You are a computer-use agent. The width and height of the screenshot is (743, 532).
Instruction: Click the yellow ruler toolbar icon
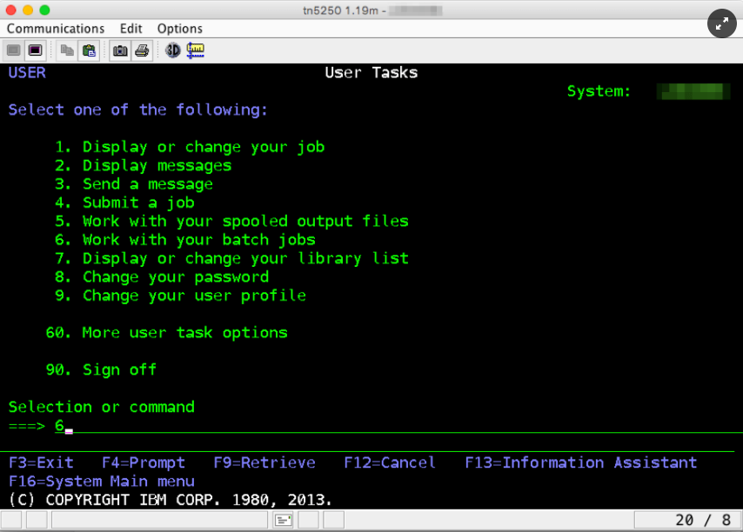click(195, 50)
